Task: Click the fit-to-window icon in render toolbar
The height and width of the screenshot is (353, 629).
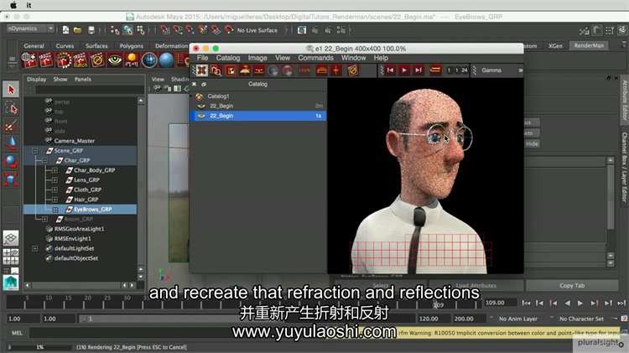Action: (202, 70)
